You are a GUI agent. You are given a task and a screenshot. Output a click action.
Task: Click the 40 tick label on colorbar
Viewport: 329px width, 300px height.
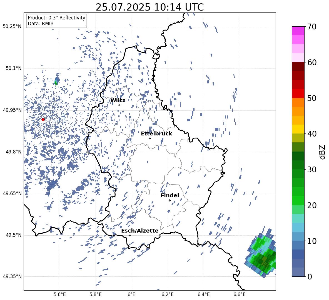(x=312, y=134)
